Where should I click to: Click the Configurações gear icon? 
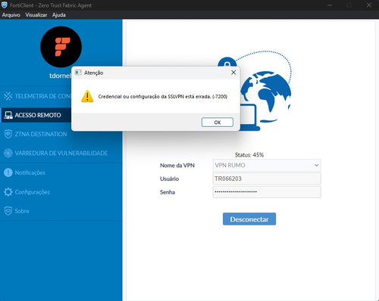point(8,192)
